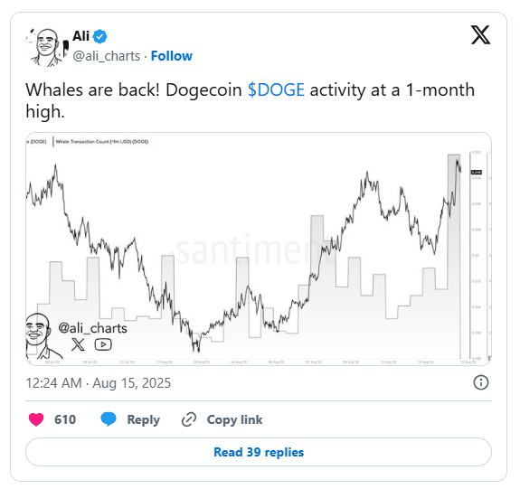Click the Reply text label
Viewport: 520px width, 489px height.
[x=143, y=419]
